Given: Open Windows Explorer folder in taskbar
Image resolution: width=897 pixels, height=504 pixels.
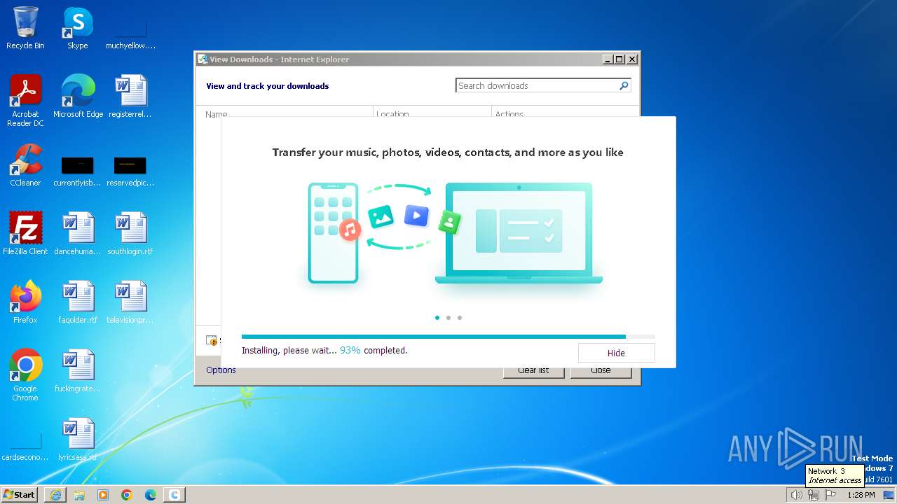Looking at the screenshot, I should [79, 495].
